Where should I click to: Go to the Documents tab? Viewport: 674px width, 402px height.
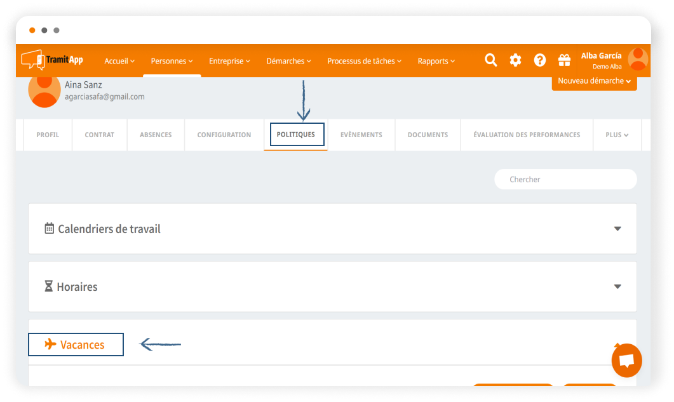[x=428, y=135]
